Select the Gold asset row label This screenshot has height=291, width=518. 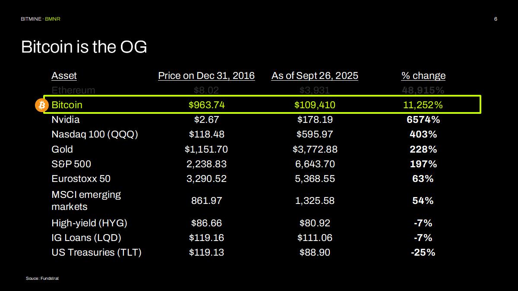pyautogui.click(x=62, y=149)
